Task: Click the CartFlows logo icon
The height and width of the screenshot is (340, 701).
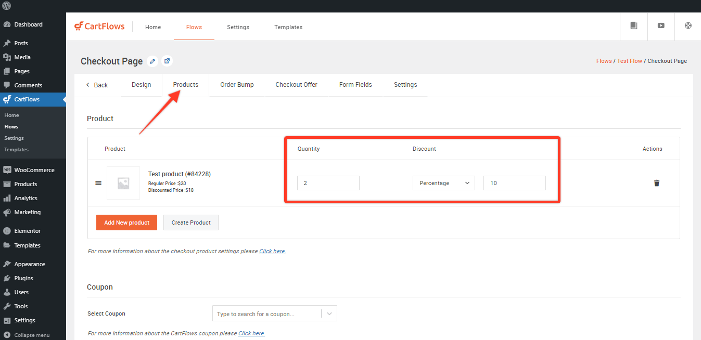Action: (80, 26)
